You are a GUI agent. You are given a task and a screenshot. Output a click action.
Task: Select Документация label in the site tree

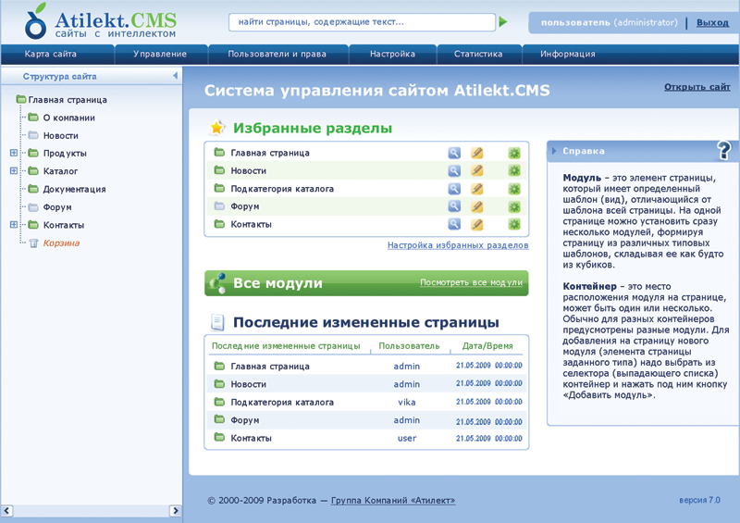[75, 190]
